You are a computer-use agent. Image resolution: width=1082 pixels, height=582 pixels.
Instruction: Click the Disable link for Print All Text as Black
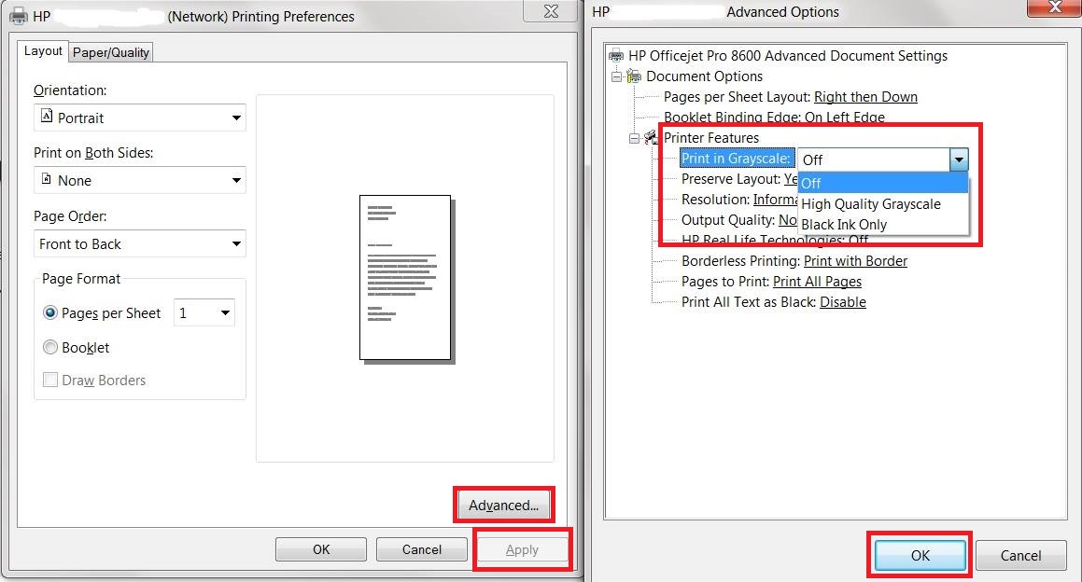tap(843, 302)
